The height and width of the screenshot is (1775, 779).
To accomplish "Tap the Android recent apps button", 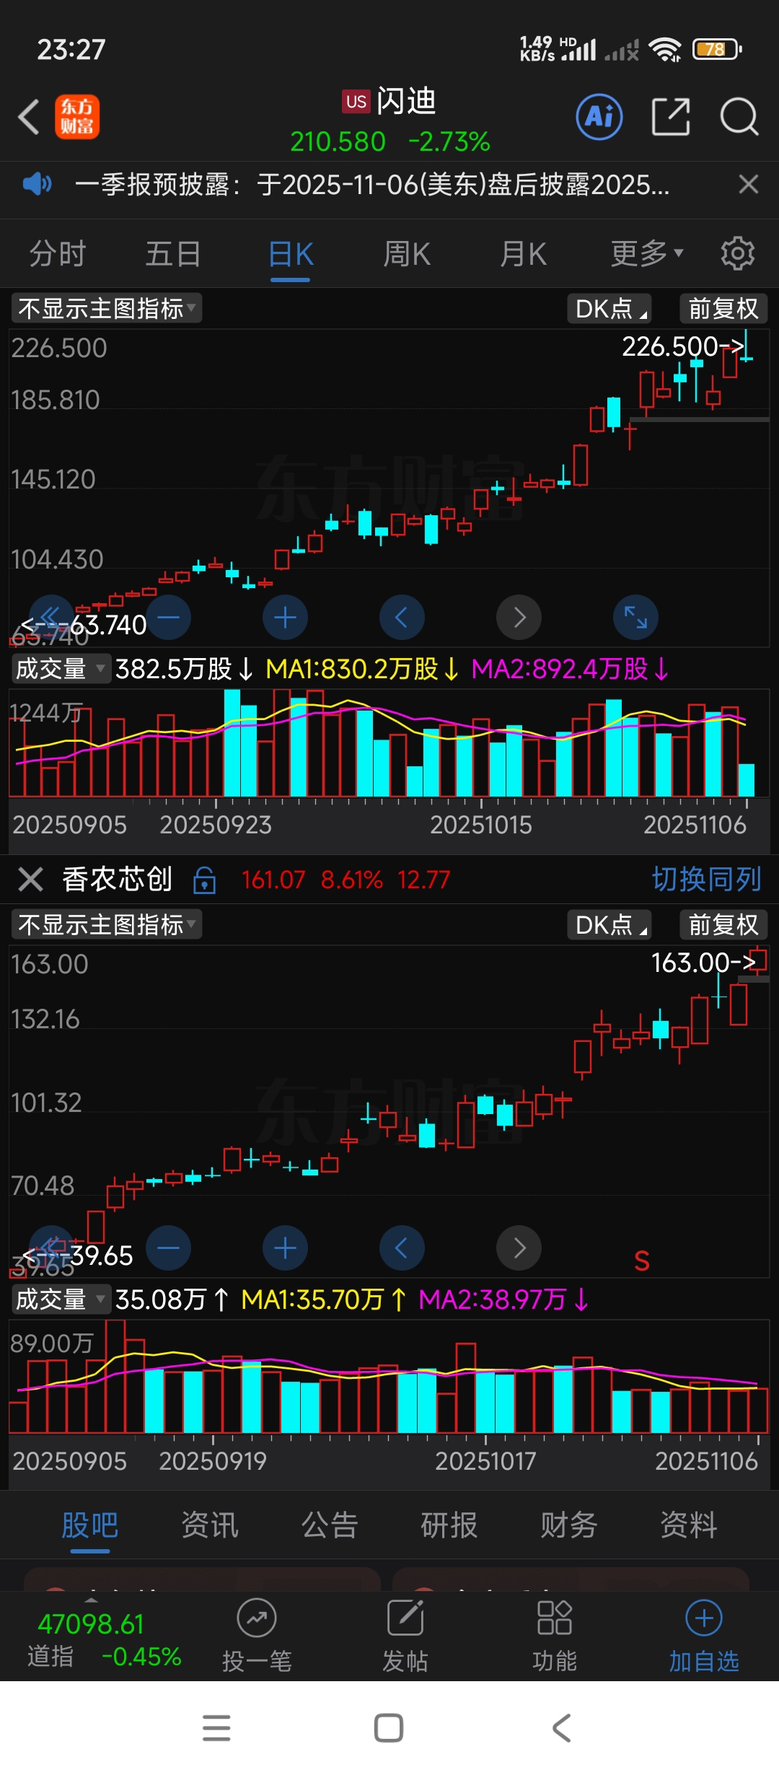I will click(216, 1728).
